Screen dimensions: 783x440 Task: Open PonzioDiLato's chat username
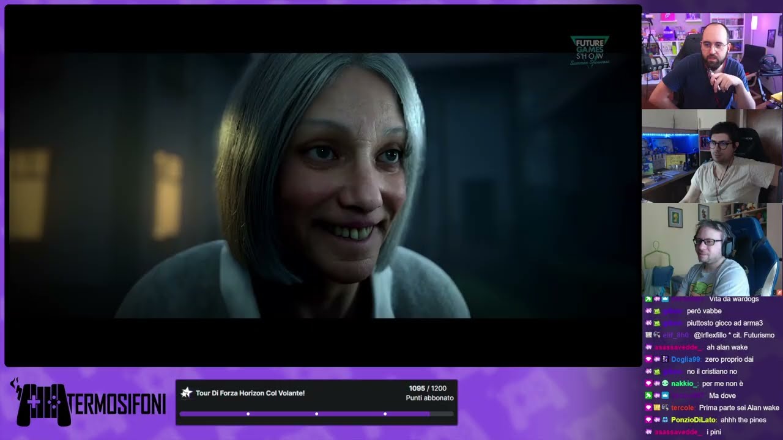pyautogui.click(x=694, y=420)
